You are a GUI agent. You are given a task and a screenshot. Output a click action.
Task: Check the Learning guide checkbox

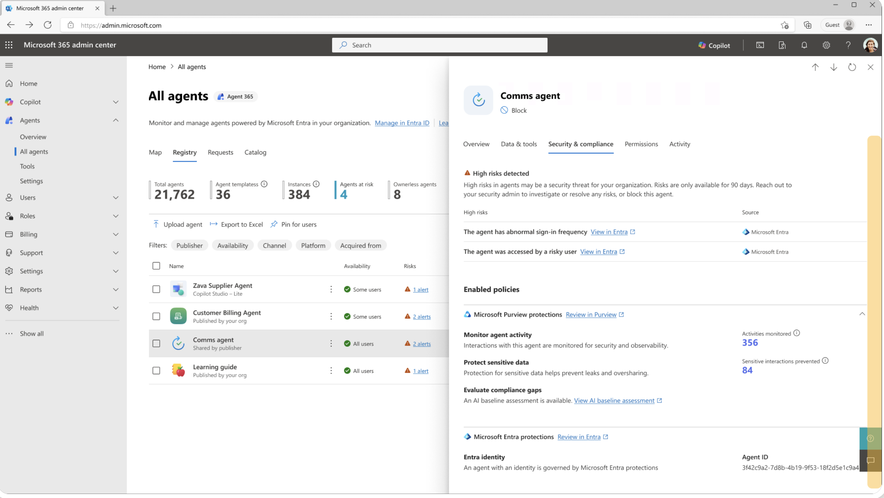(x=156, y=371)
